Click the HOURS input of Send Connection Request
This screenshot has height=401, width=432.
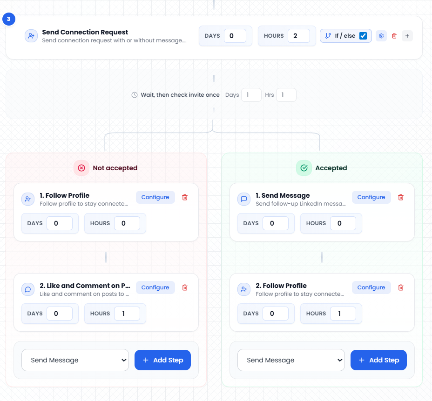pos(298,35)
